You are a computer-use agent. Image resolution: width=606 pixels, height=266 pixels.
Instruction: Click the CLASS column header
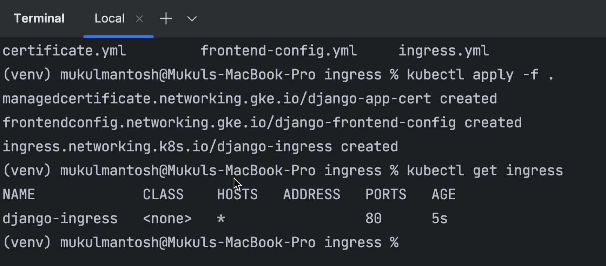163,194
